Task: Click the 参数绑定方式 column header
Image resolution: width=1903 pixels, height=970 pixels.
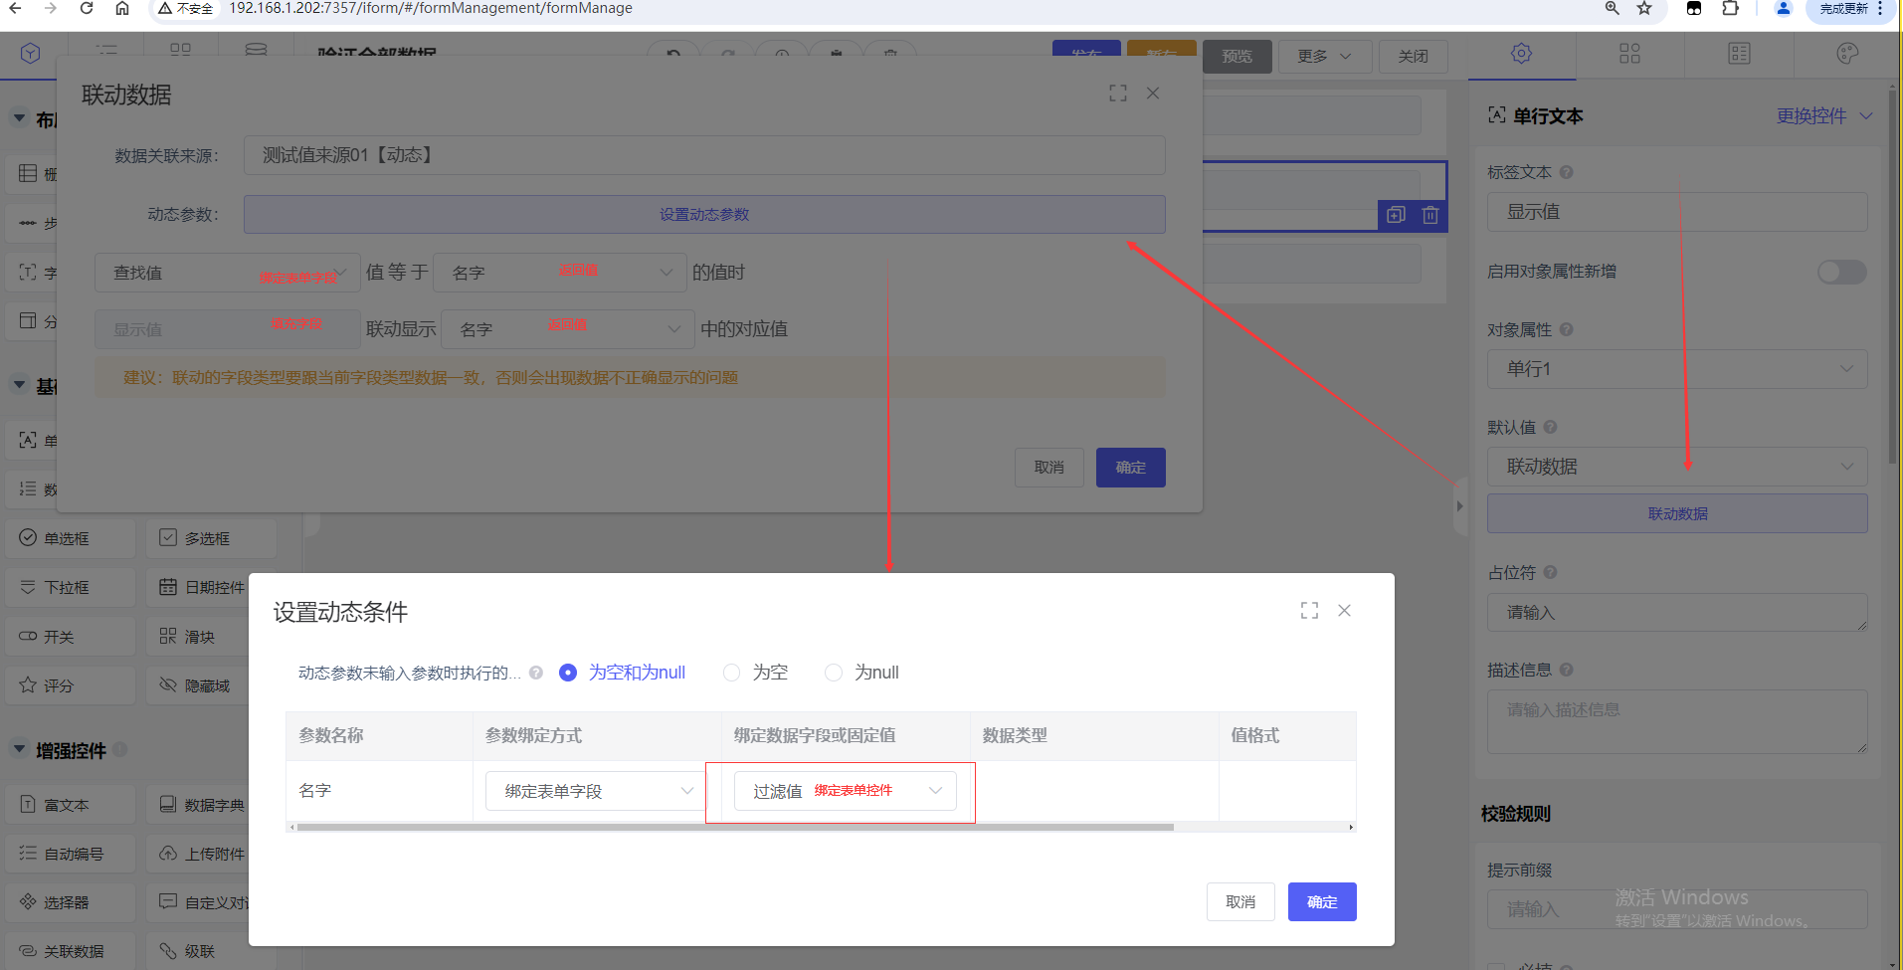Action: 533,736
